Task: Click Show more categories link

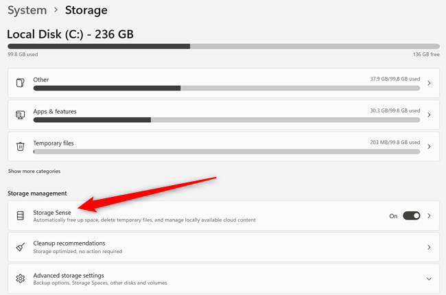Action: [34, 171]
